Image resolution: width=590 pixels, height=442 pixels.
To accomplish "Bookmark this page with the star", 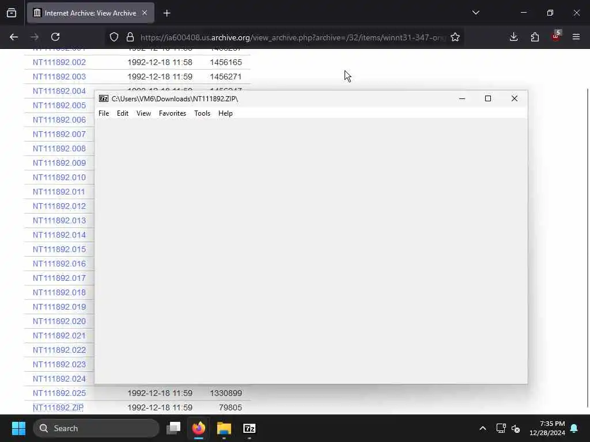I will point(455,37).
